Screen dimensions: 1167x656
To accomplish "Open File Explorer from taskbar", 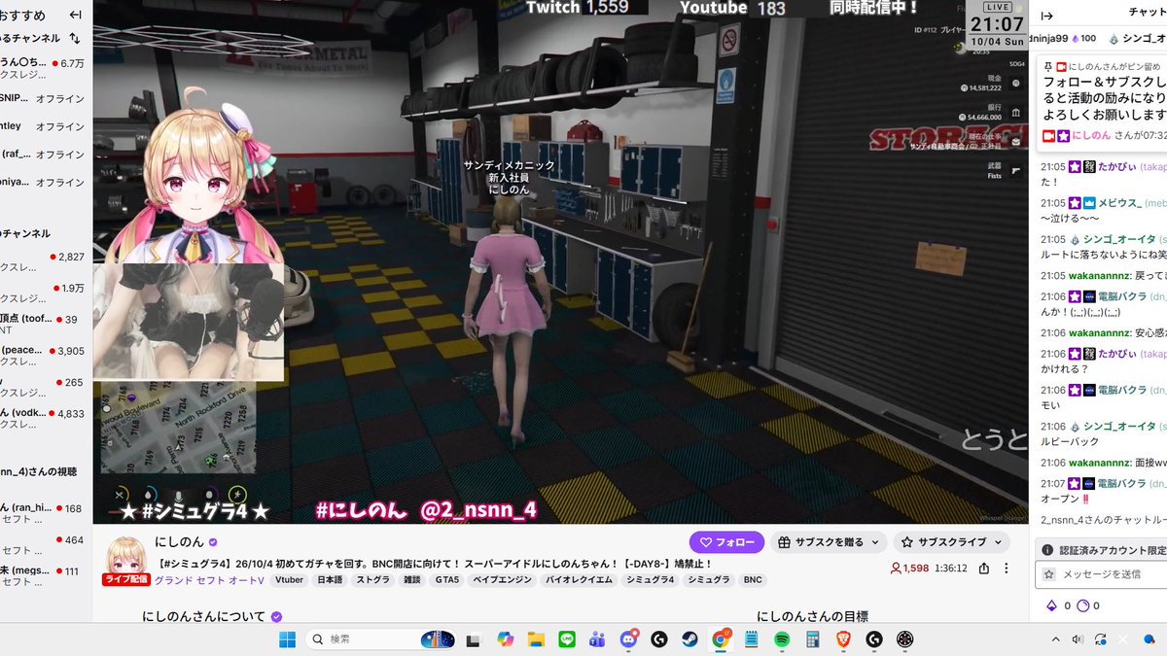I will (x=535, y=639).
